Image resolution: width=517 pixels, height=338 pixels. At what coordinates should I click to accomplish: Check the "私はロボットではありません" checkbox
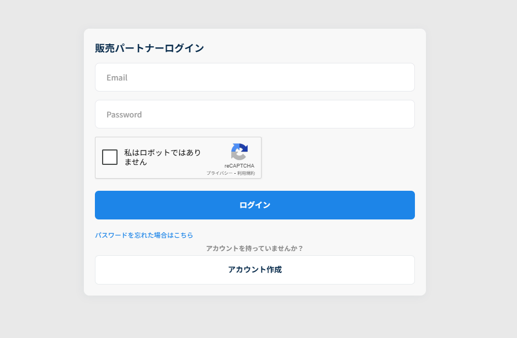point(110,157)
